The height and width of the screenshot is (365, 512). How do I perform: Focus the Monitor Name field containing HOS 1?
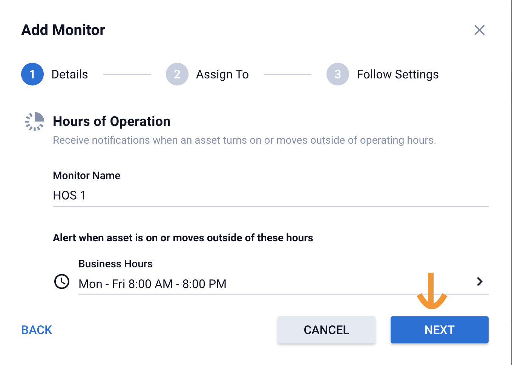coord(270,196)
